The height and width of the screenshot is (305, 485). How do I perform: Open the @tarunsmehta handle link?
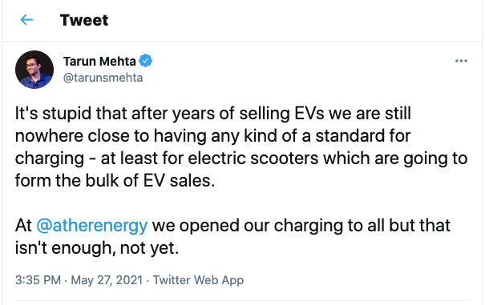tap(103, 78)
